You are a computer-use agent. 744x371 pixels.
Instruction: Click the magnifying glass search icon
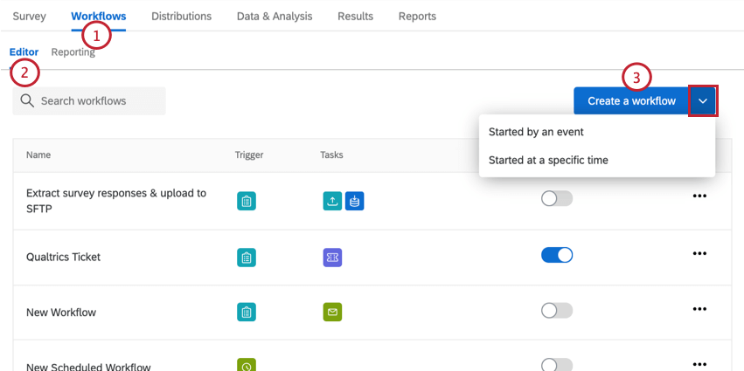(x=27, y=101)
